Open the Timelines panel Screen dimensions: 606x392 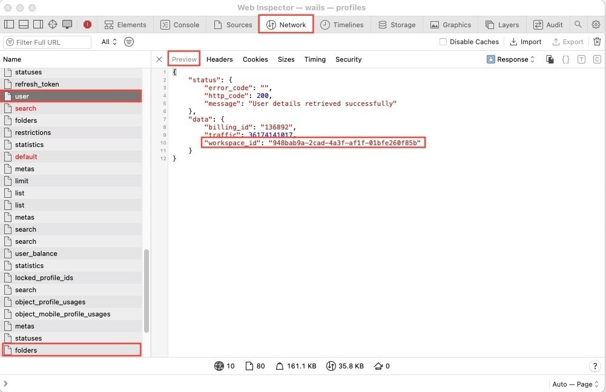coord(342,25)
